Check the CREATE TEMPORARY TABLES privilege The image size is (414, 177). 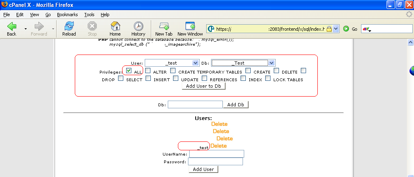(173, 70)
